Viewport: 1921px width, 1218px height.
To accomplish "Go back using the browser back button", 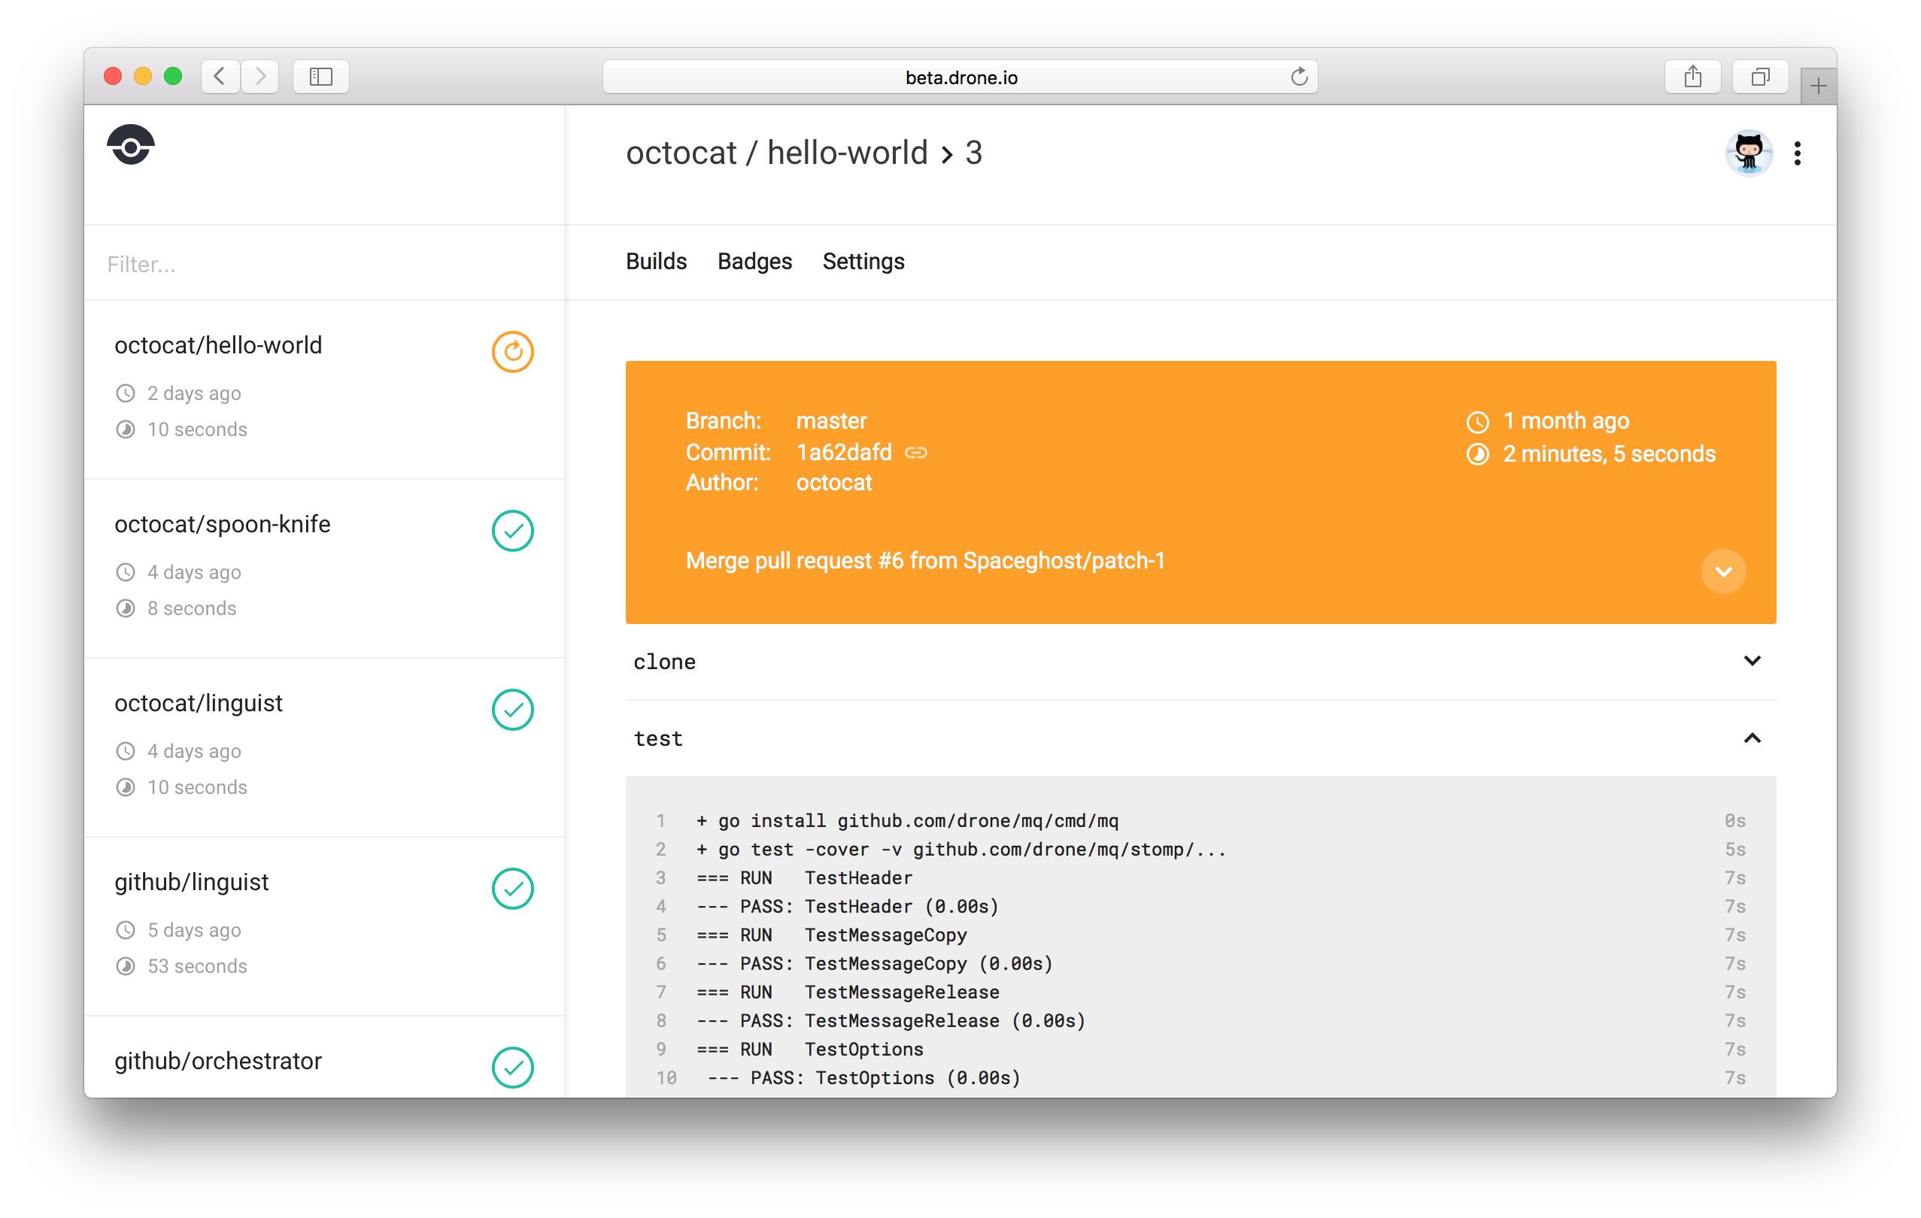I will tap(220, 77).
